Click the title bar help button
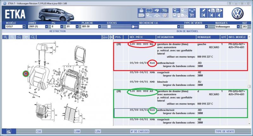 pos(230,3)
